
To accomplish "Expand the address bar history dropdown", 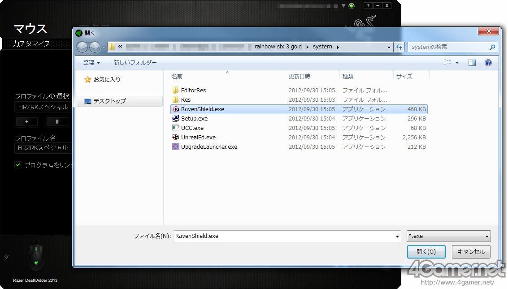I will tap(389, 47).
